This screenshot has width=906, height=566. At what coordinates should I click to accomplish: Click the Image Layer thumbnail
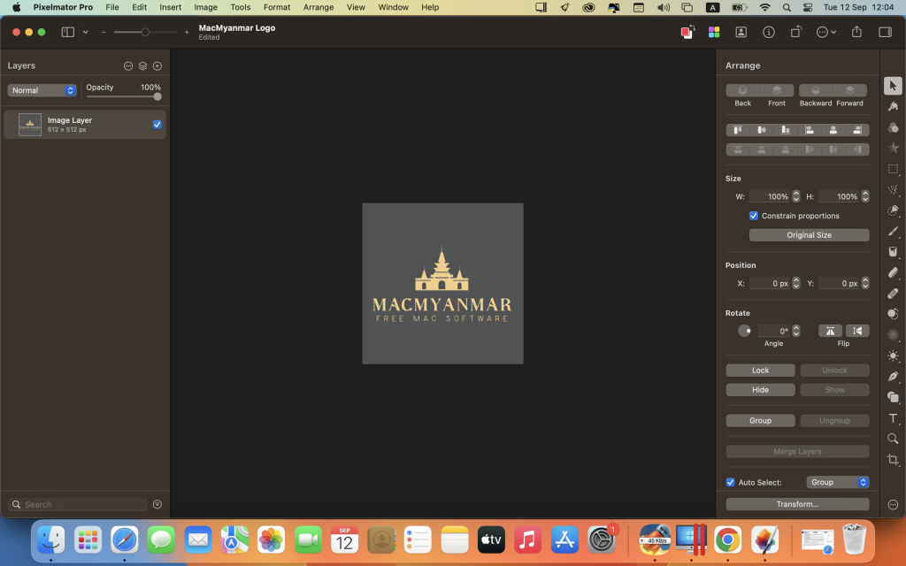pos(30,125)
